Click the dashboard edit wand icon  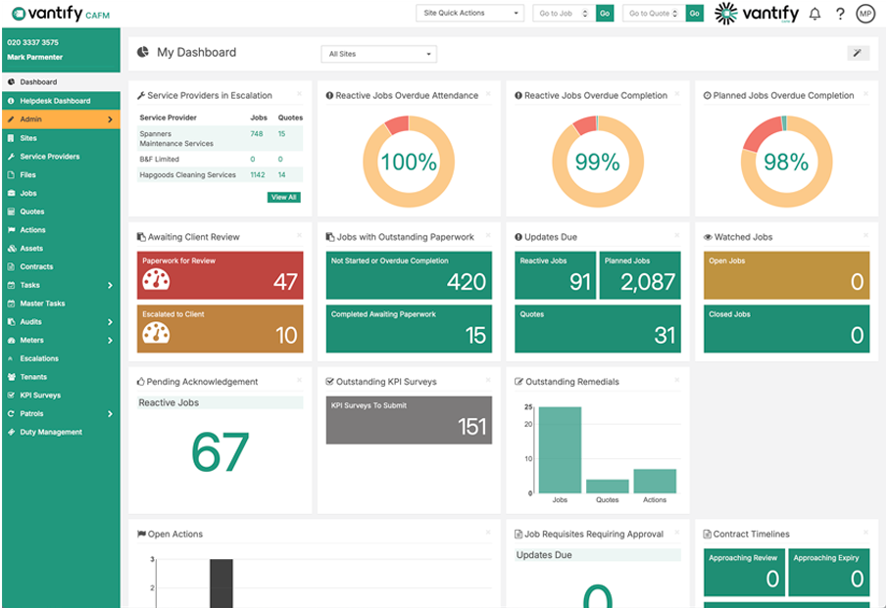(858, 53)
